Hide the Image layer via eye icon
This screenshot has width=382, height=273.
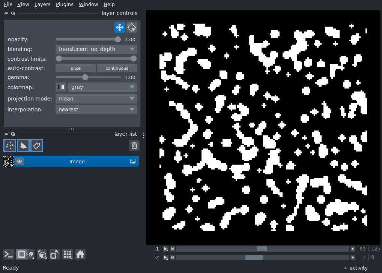click(20, 161)
